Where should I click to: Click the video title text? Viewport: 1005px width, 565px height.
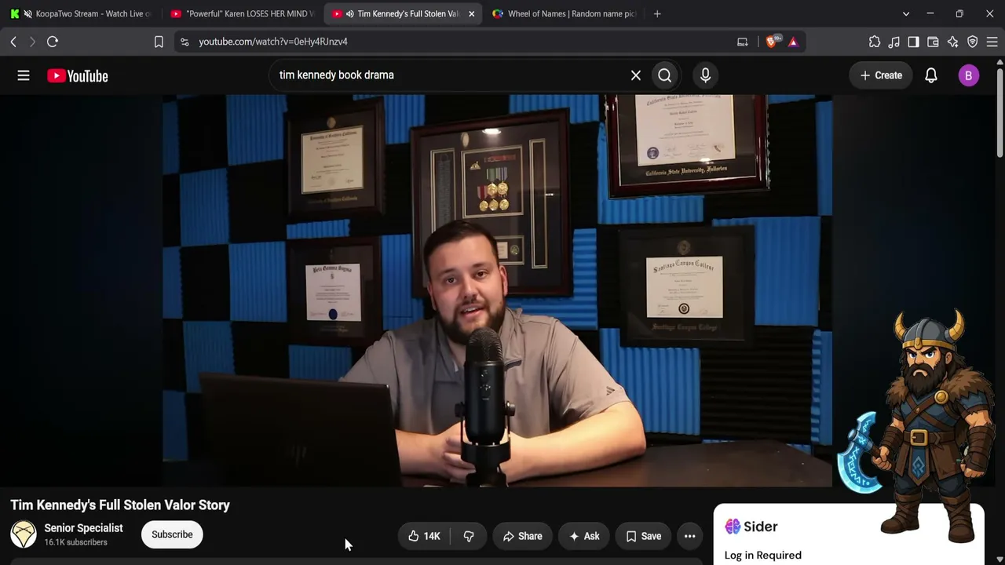click(120, 505)
